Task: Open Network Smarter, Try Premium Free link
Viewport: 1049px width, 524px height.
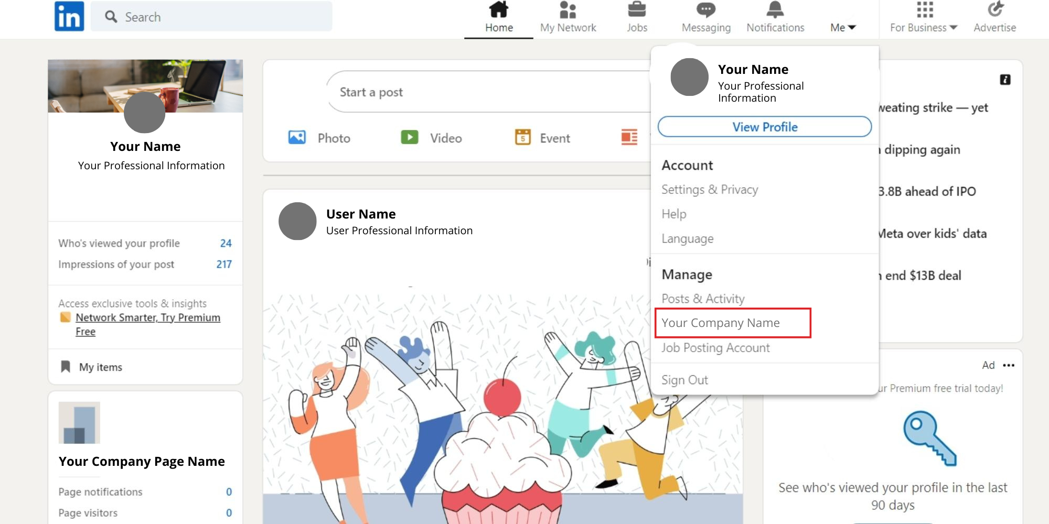Action: click(x=148, y=317)
